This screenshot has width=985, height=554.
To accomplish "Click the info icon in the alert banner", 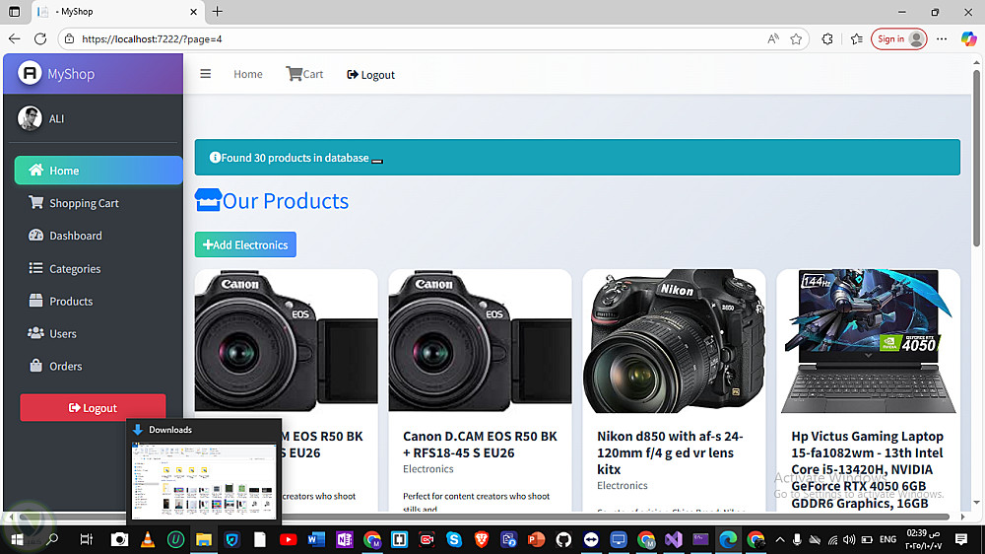I will pyautogui.click(x=215, y=157).
